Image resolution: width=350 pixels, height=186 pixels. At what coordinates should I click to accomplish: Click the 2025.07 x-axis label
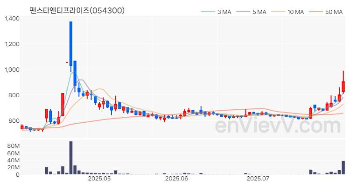(x=258, y=179)
